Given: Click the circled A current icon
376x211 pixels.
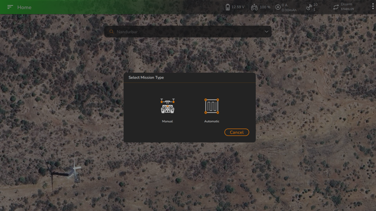Looking at the screenshot, I should coord(278,7).
